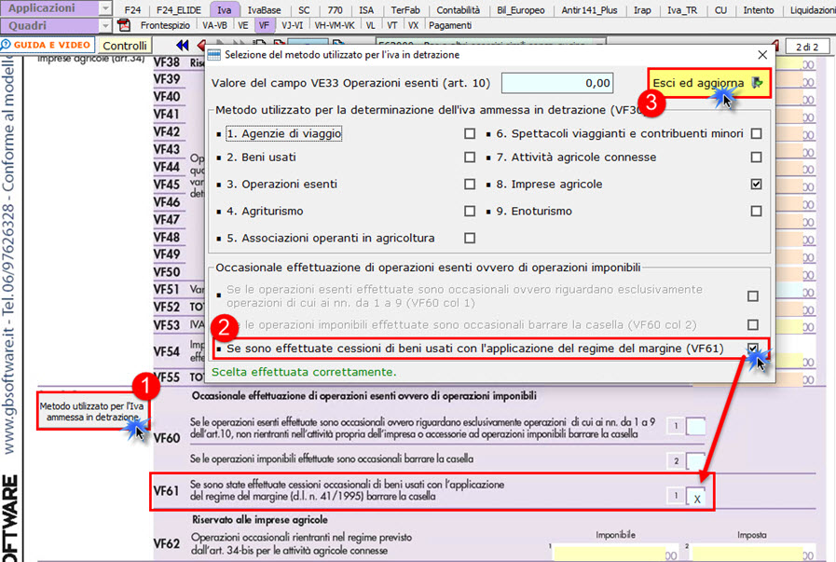836x562 pixels.
Task: Select the VE quadro tab
Action: pos(242,25)
